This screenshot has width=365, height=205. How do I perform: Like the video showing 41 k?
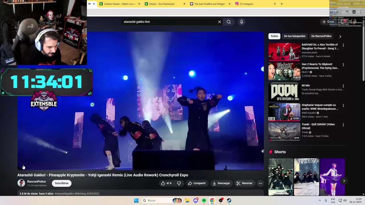[166, 183]
